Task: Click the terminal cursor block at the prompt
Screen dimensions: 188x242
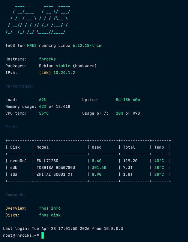Action: coord(43,235)
